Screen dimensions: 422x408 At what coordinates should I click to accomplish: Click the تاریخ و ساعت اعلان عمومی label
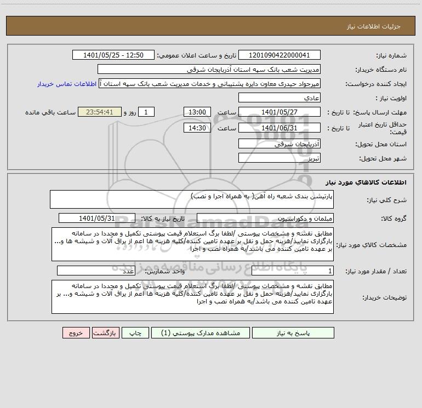[x=196, y=55]
